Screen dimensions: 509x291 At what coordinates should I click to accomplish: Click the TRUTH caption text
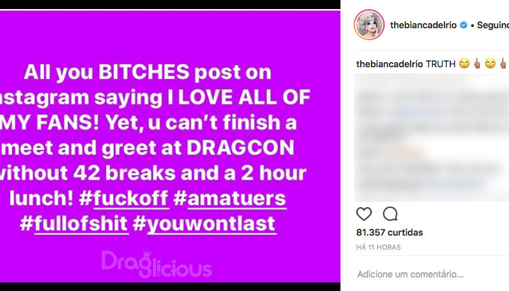441,64
